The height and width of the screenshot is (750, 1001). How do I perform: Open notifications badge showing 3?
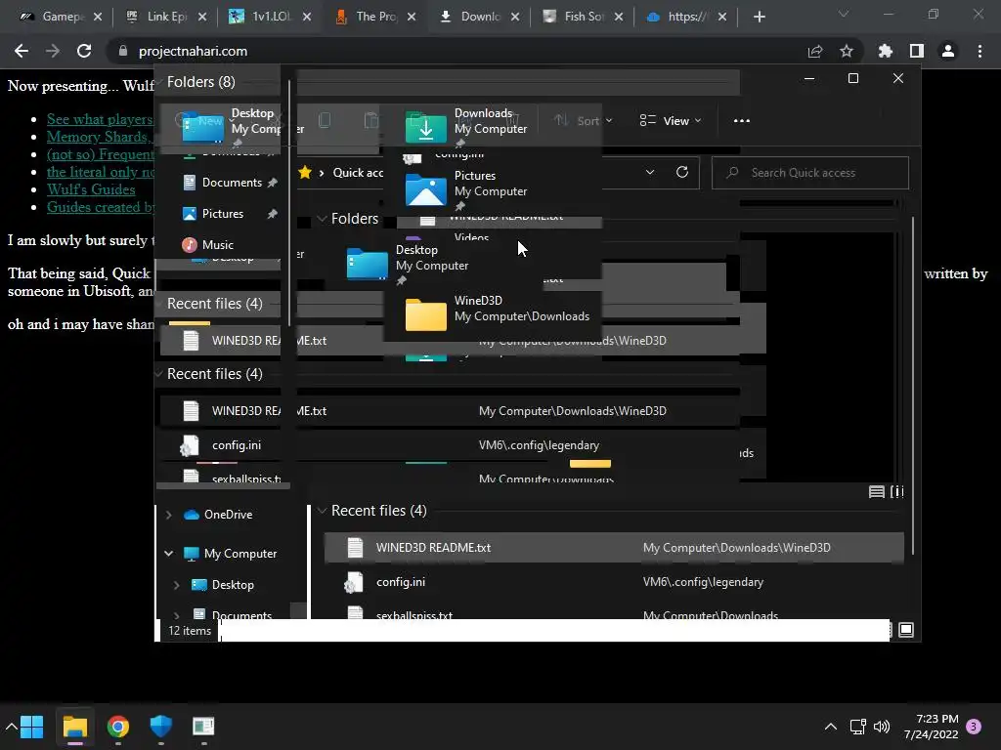pyautogui.click(x=974, y=727)
